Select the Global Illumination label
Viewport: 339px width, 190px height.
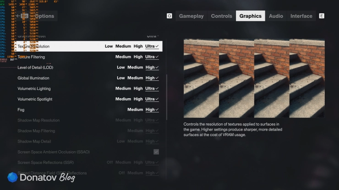(x=33, y=78)
